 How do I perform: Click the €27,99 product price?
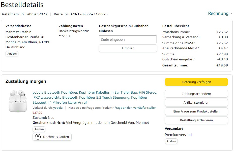tap(37, 113)
